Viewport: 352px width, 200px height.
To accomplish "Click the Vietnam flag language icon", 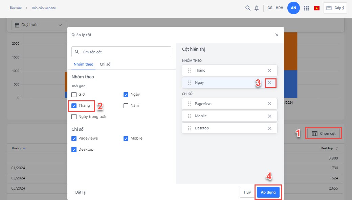I will click(x=317, y=8).
